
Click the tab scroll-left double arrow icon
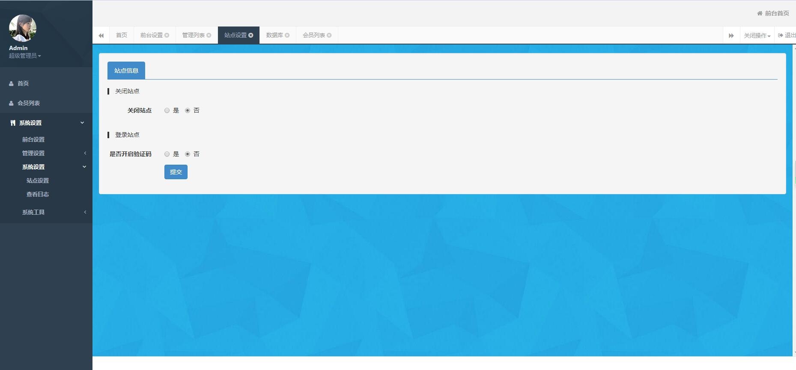tap(101, 36)
